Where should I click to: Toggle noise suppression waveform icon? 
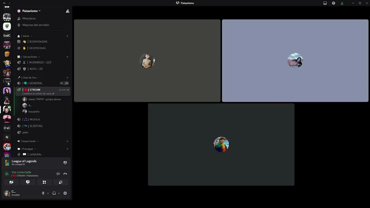pos(58,174)
